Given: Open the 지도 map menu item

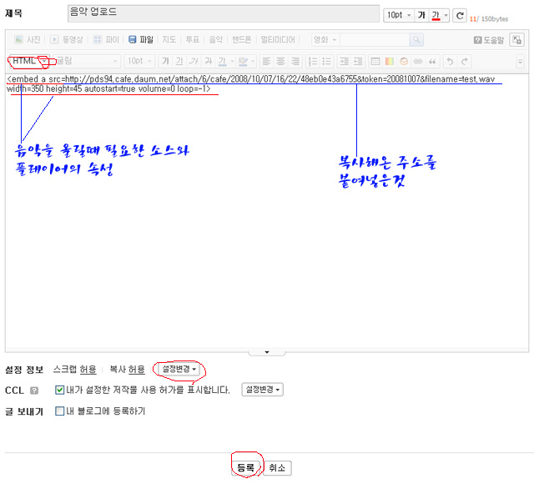Looking at the screenshot, I should [x=169, y=39].
